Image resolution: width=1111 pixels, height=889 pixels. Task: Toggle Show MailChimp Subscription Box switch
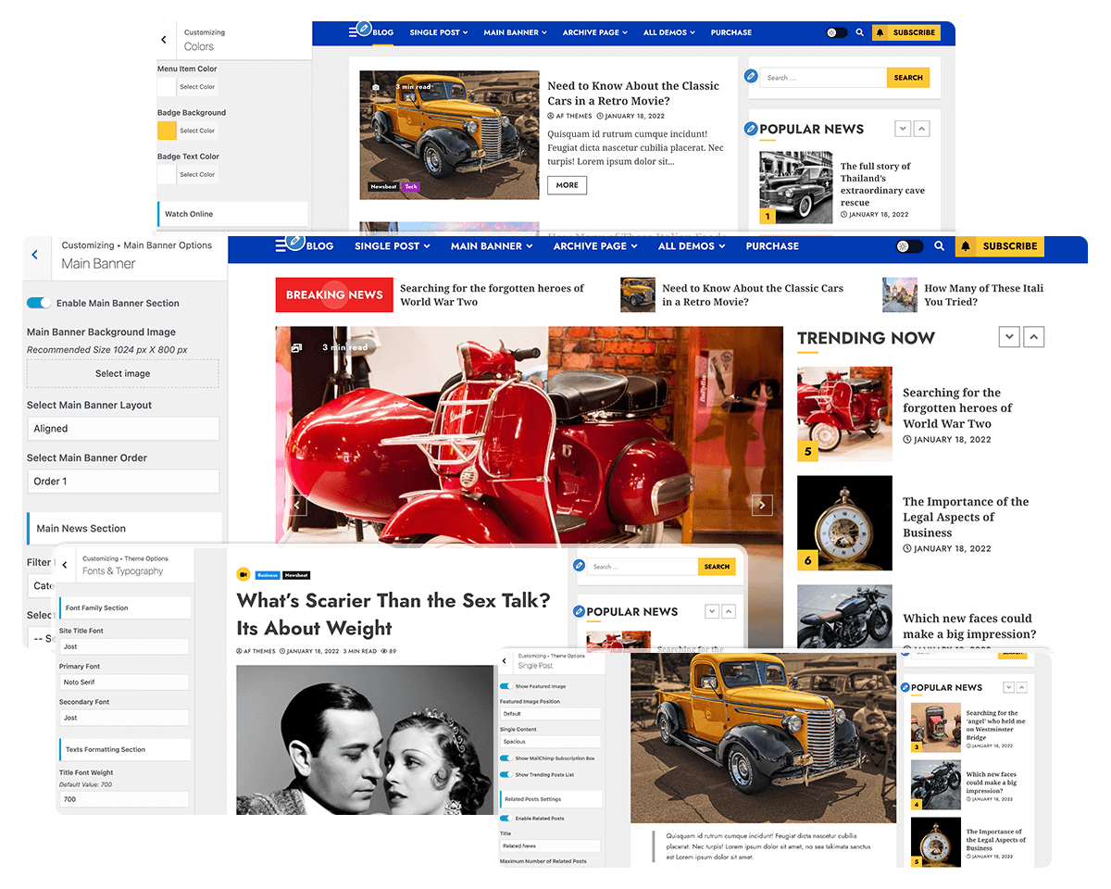pyautogui.click(x=506, y=758)
